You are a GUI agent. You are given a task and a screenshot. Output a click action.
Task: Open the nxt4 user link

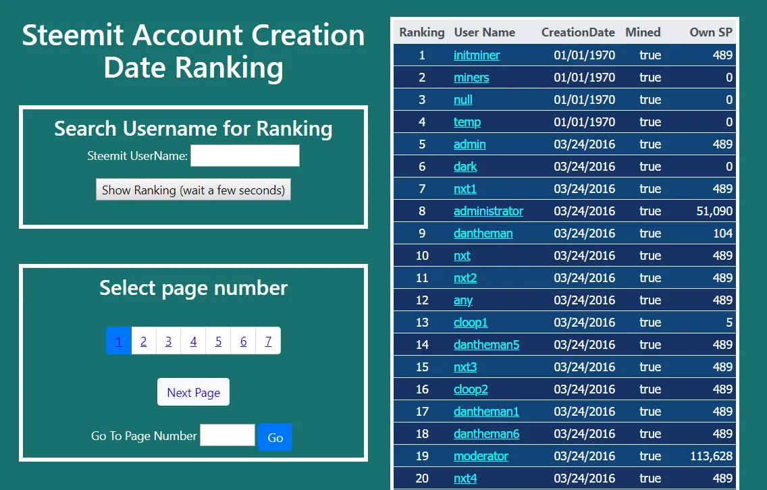click(465, 479)
